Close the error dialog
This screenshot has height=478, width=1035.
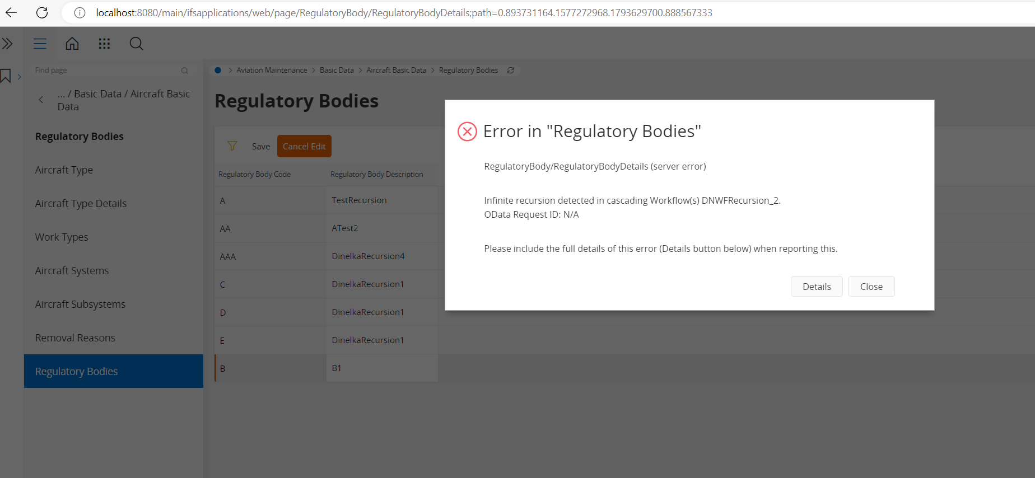[x=871, y=287]
